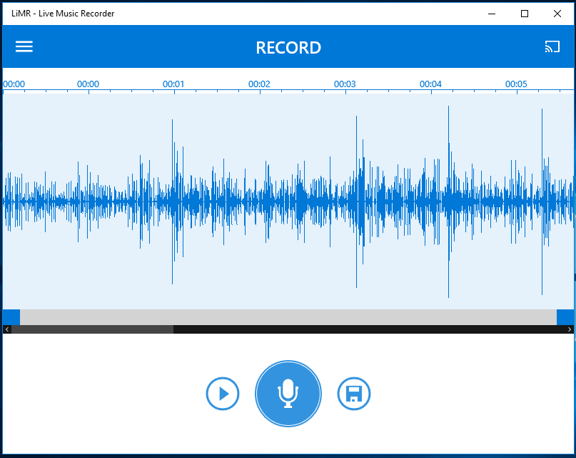Image resolution: width=576 pixels, height=458 pixels.
Task: Open the hamburger navigation menu
Action: pyautogui.click(x=24, y=46)
